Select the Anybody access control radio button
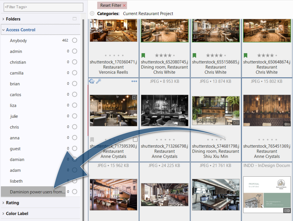 [x=74, y=40]
